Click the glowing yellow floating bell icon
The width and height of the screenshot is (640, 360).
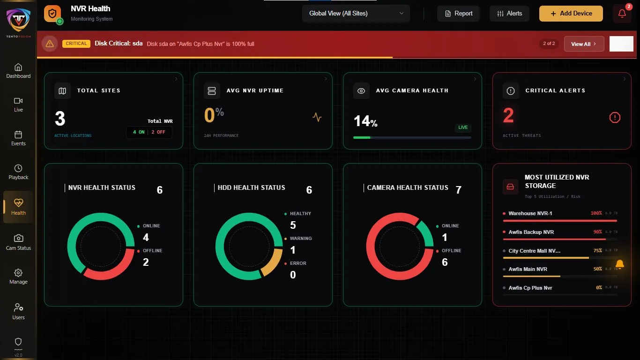point(620,265)
